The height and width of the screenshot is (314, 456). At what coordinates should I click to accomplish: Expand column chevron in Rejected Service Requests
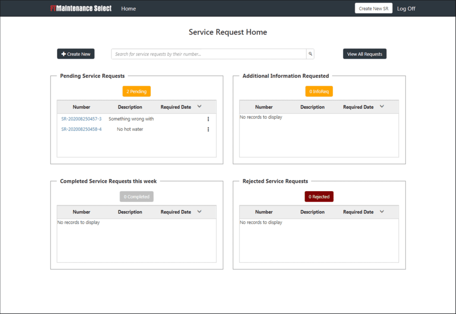(382, 211)
